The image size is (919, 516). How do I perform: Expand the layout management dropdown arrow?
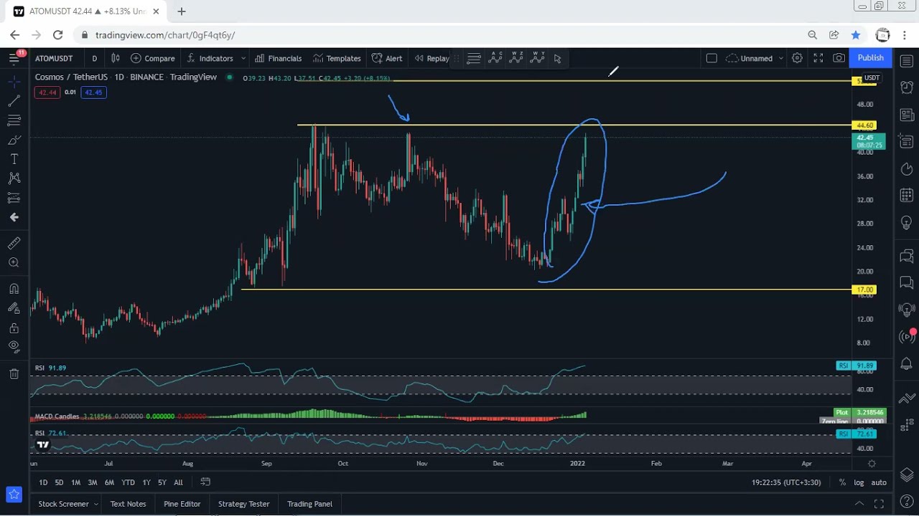[780, 58]
